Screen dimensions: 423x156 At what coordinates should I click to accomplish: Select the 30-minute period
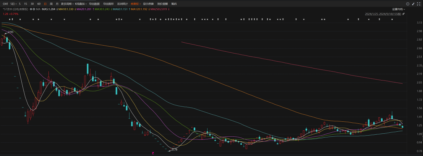coord(32,4)
